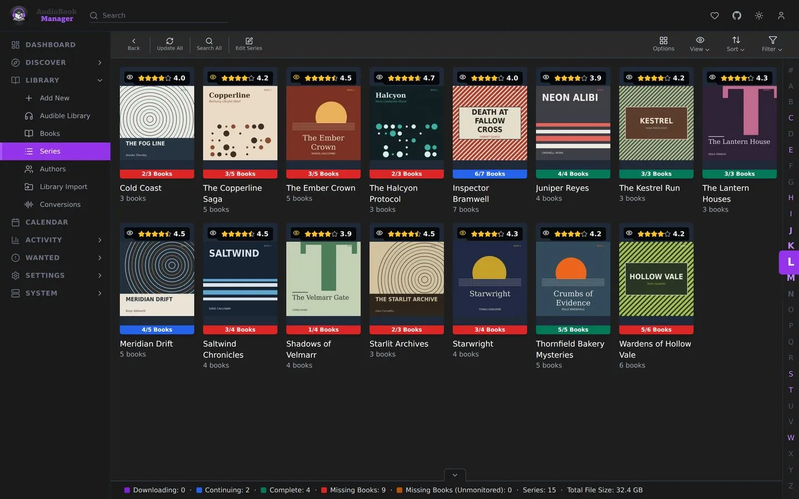799x499 pixels.
Task: Collapse the Library section
Action: [55, 80]
